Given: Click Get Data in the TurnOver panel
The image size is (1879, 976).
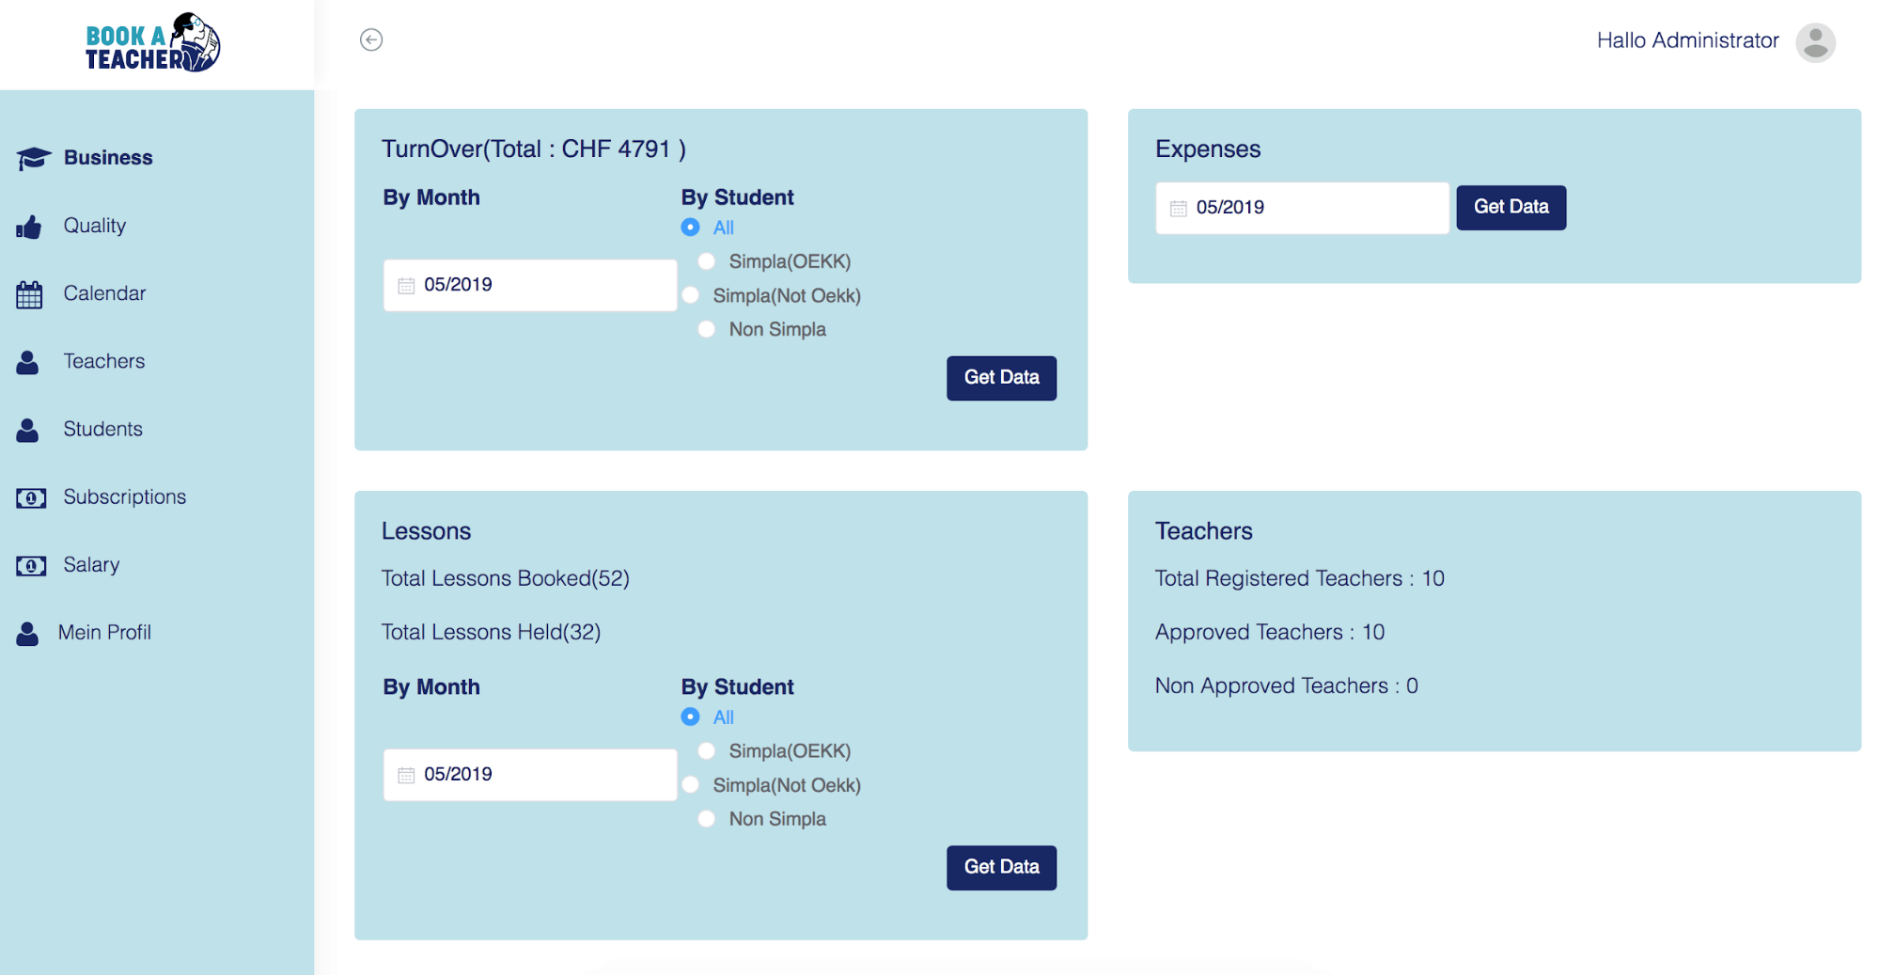Looking at the screenshot, I should coord(1000,377).
